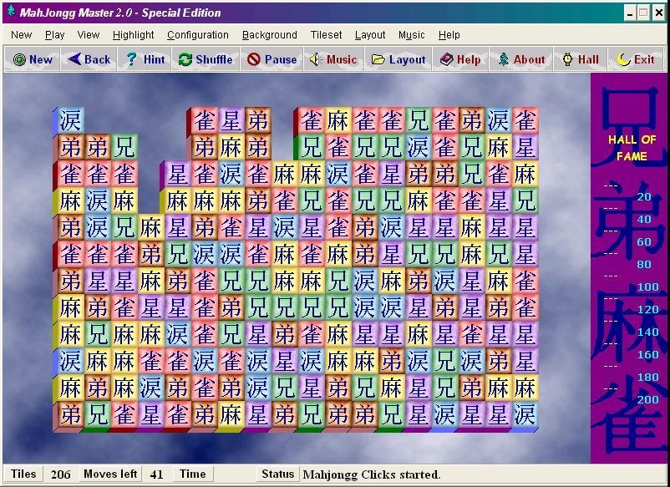Open the Background menu
The width and height of the screenshot is (670, 487).
pyautogui.click(x=270, y=35)
